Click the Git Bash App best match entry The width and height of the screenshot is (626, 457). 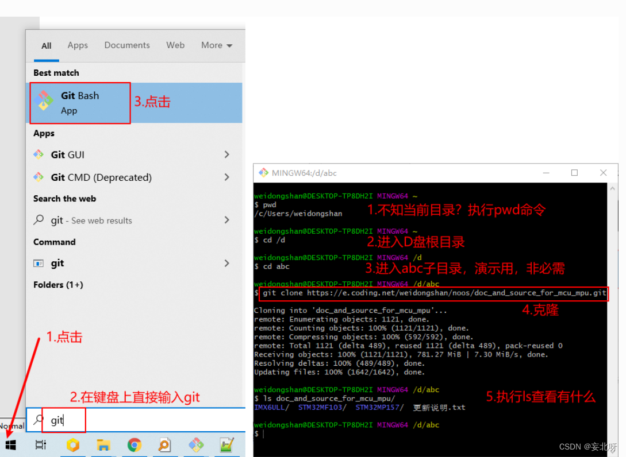pos(80,102)
